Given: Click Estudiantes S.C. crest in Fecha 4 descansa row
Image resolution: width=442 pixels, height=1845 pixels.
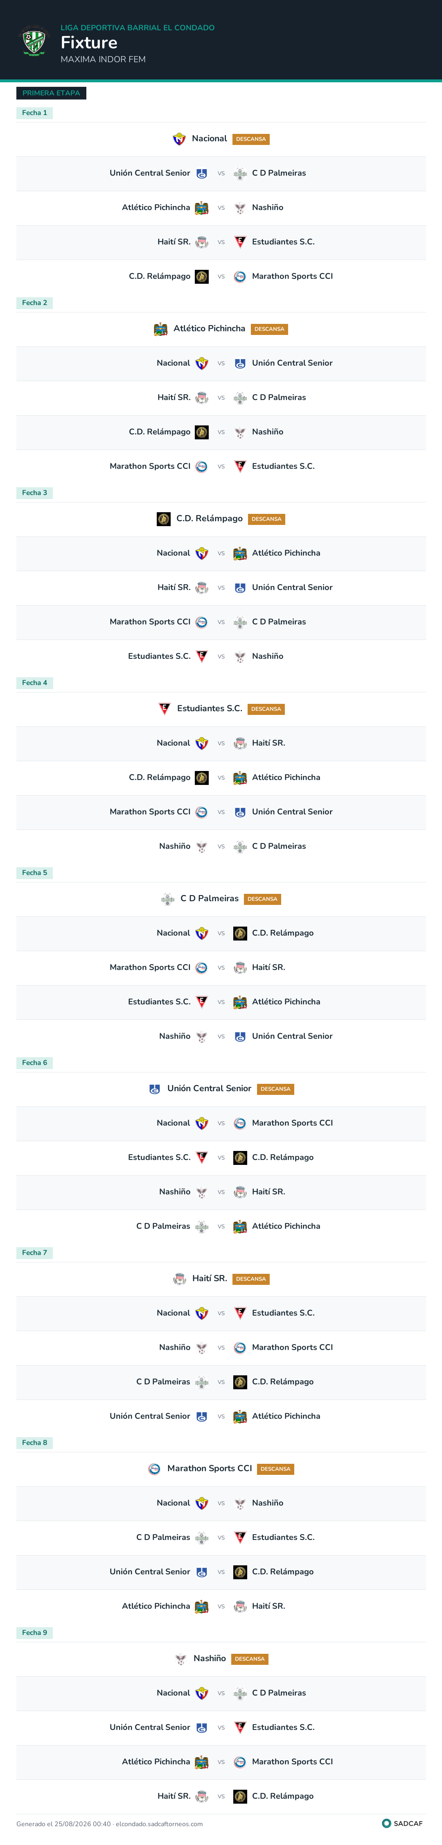Looking at the screenshot, I should coord(164,709).
